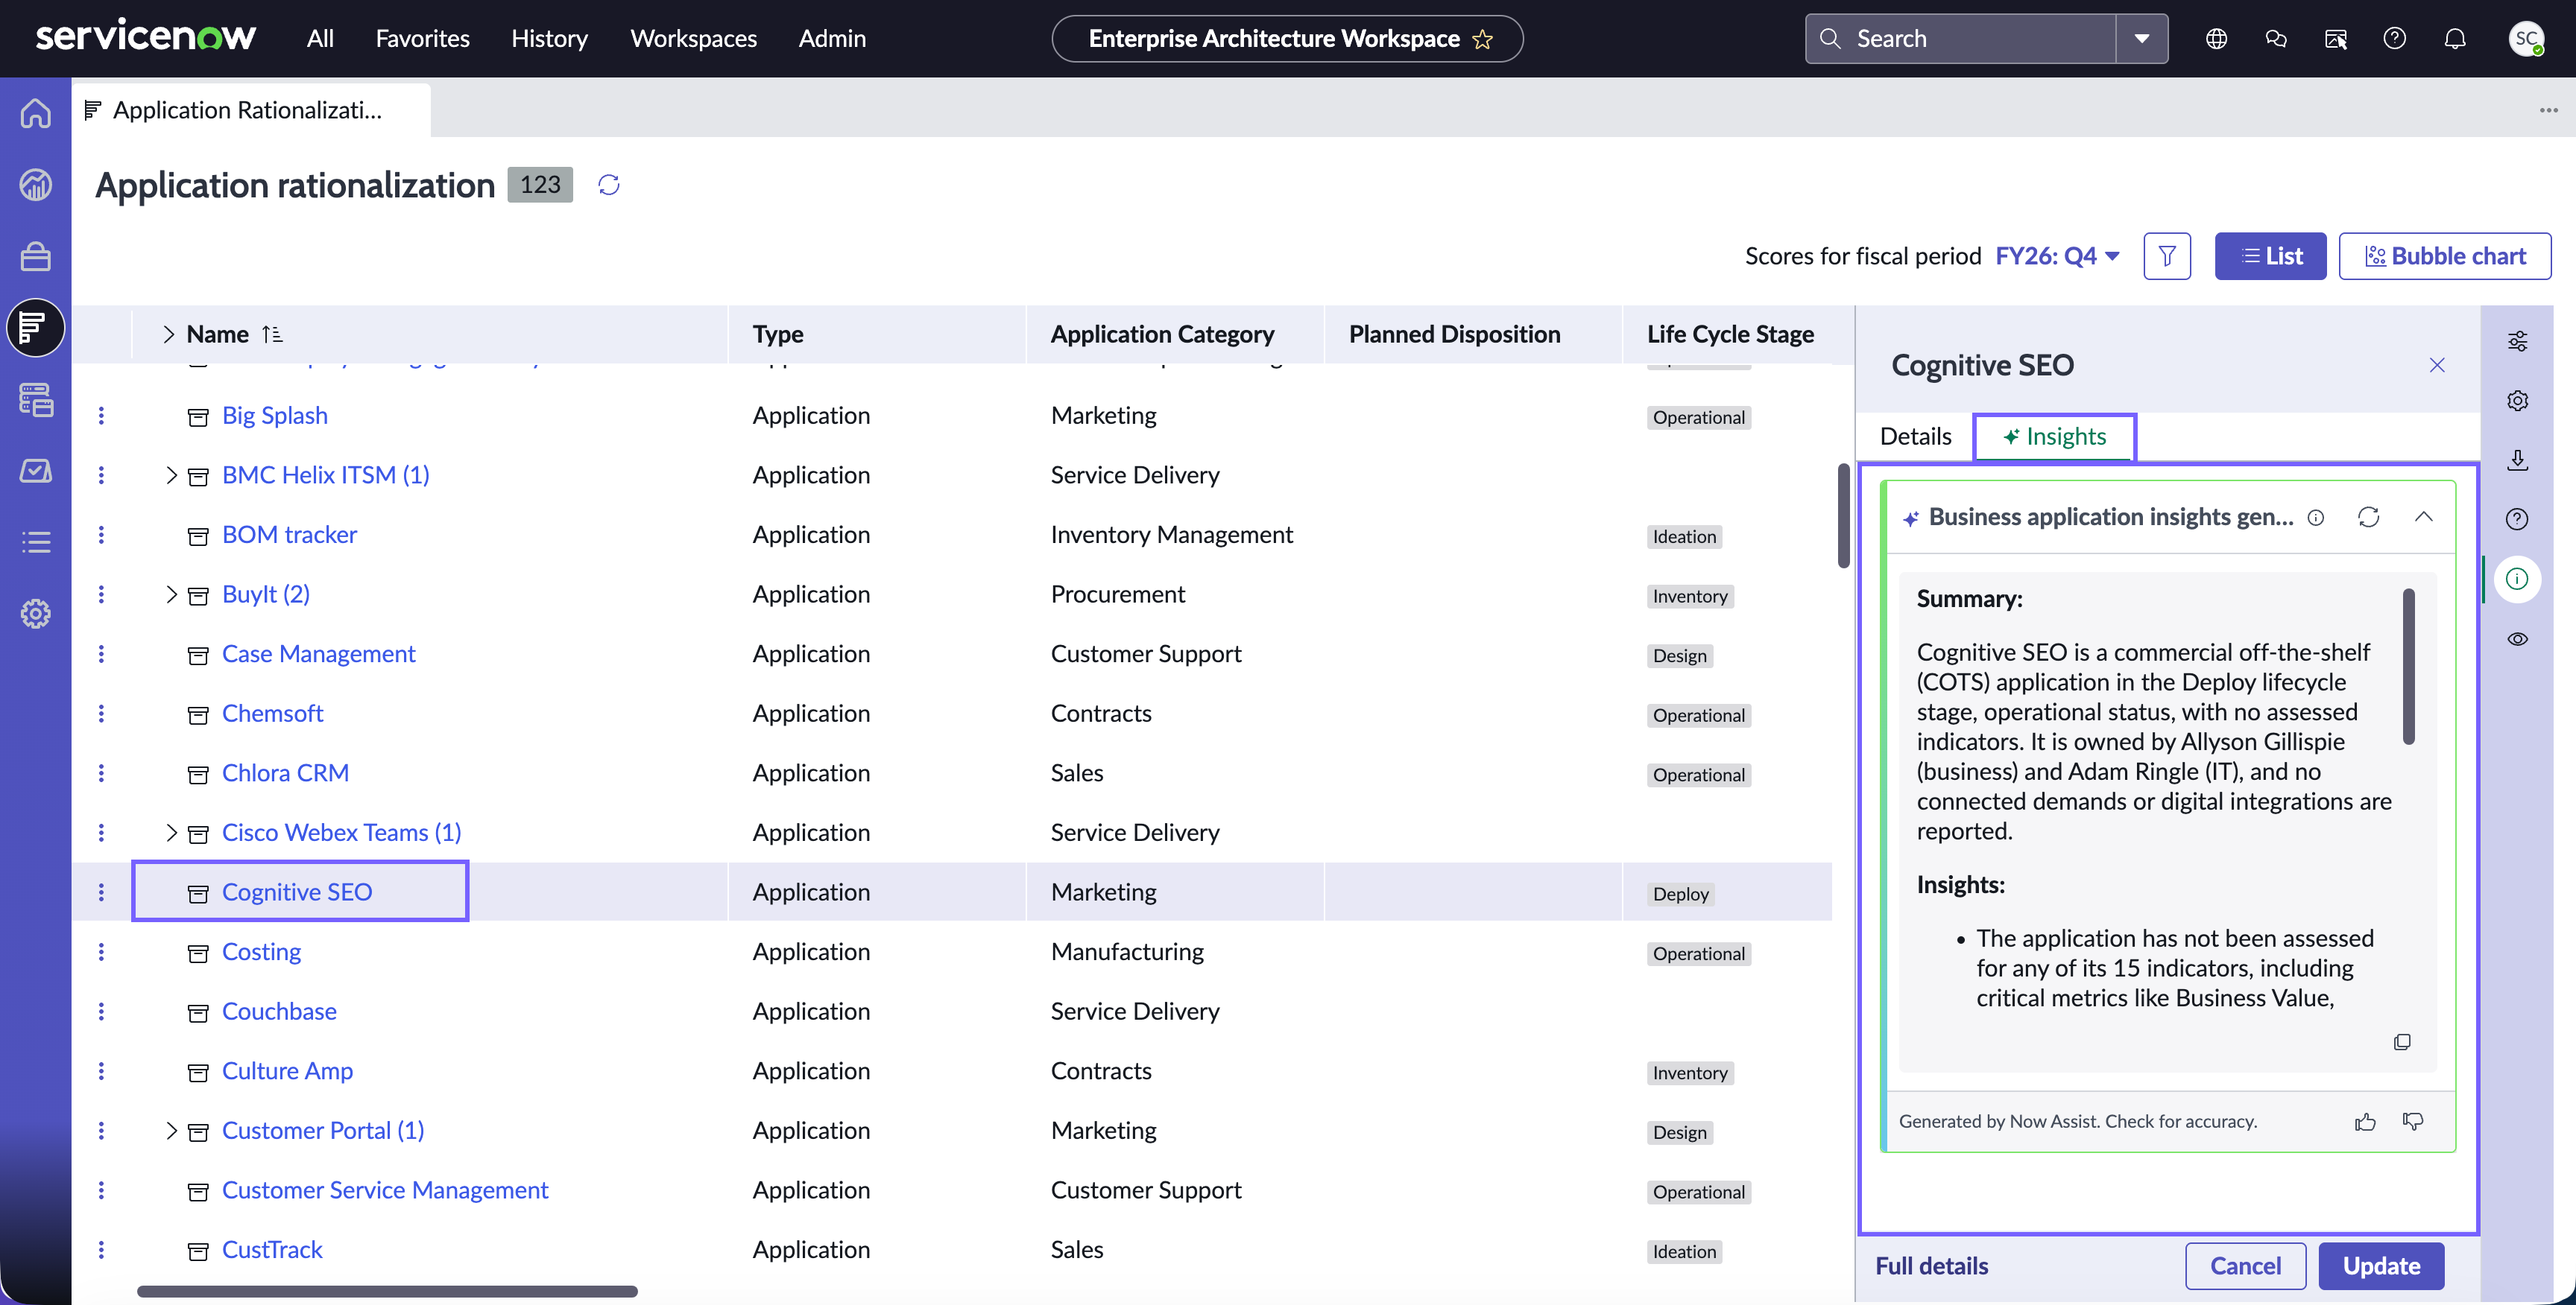
Task: Open the History menu
Action: 549,39
